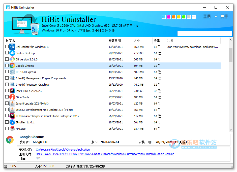Select the Docker Desktop size 2.53 GB cell
The height and width of the screenshot is (172, 237).
139,53
